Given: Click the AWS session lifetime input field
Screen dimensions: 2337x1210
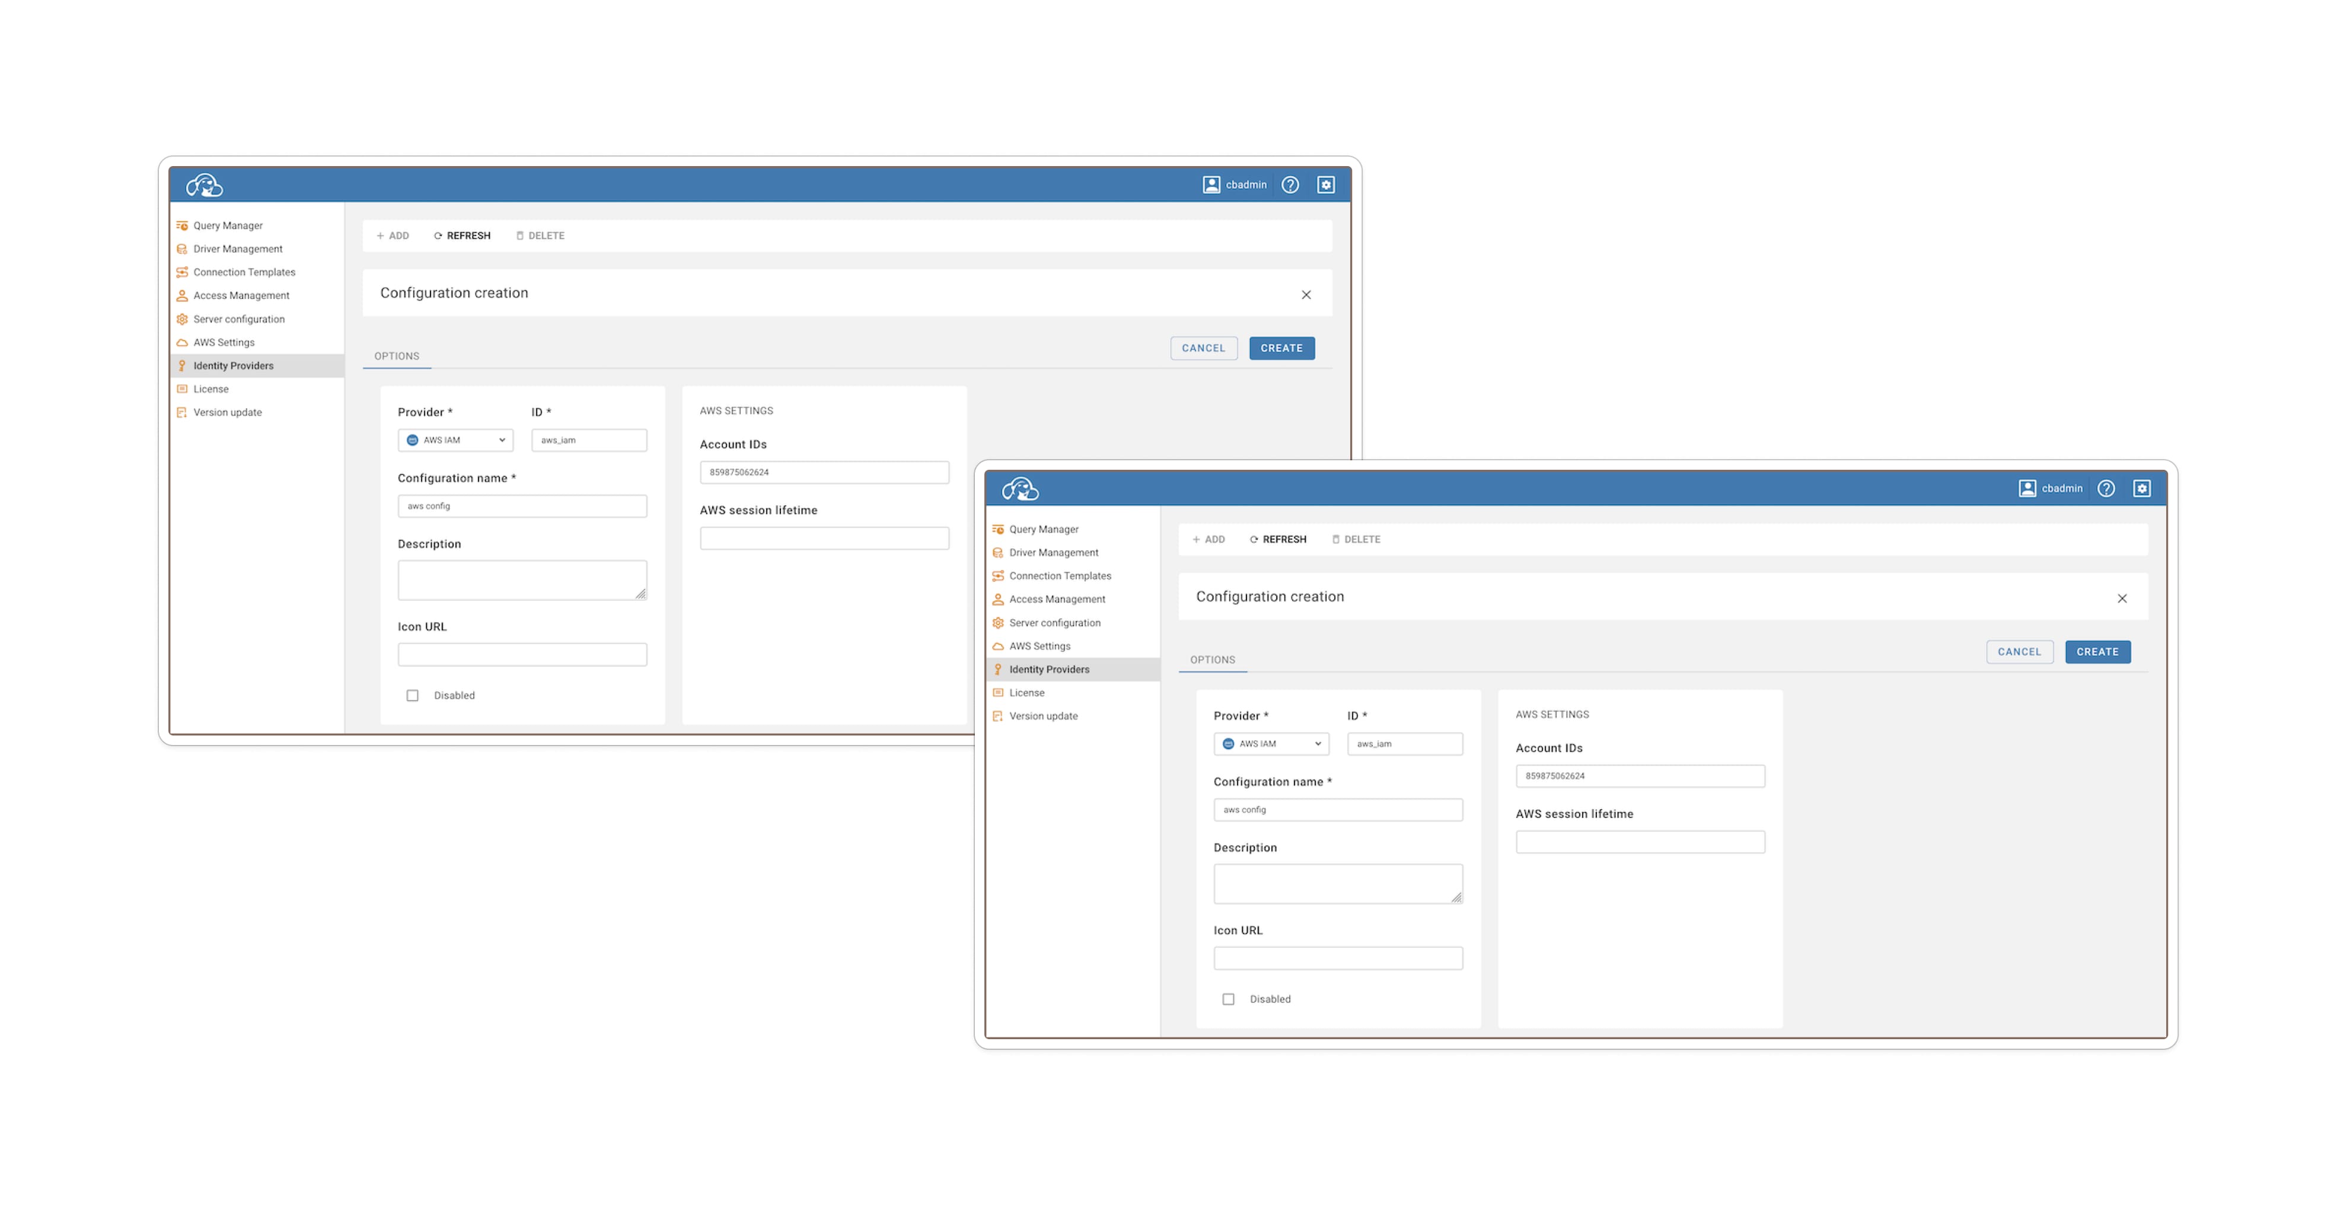Looking at the screenshot, I should pyautogui.click(x=1640, y=842).
